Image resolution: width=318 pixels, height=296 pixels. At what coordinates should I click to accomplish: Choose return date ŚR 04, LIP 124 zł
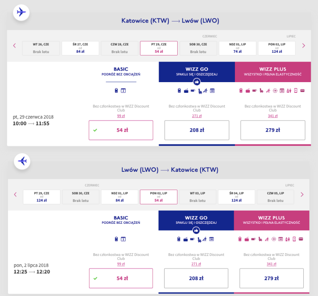coord(237,197)
